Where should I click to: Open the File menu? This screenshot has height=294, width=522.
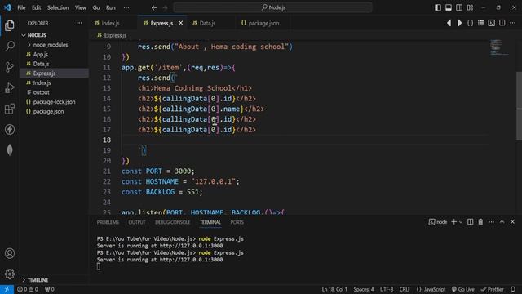pyautogui.click(x=21, y=7)
